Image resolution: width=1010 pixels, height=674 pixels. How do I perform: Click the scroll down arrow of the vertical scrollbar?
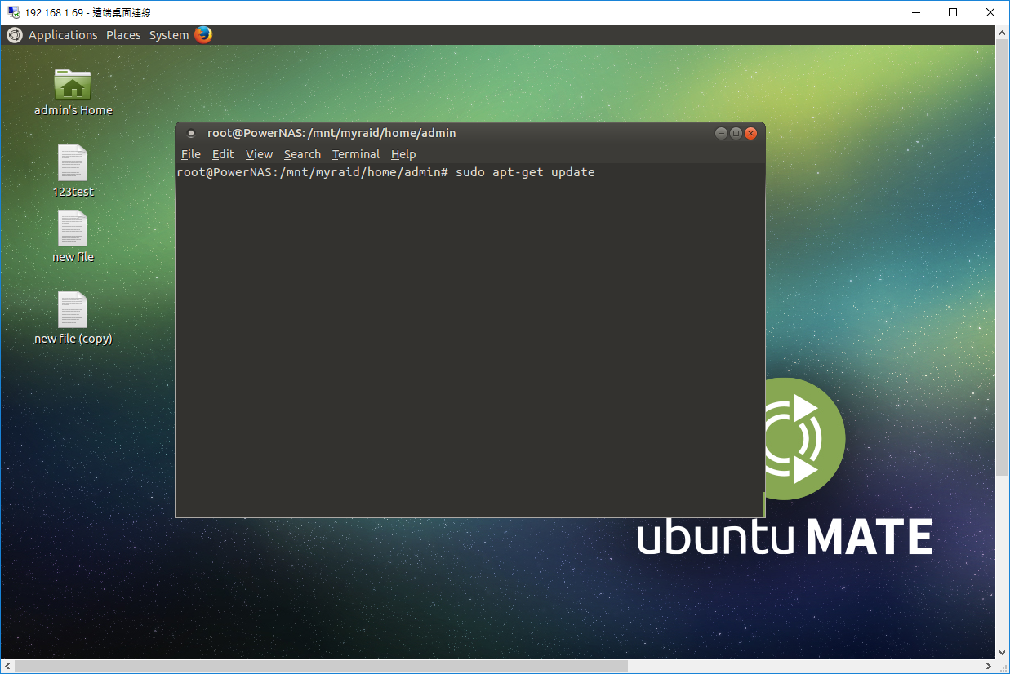click(1003, 653)
